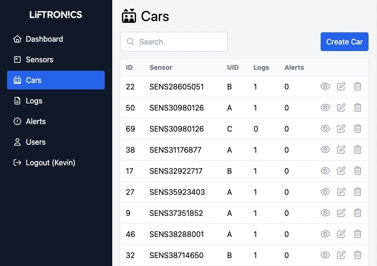Edit car 17 with pencil icon
The image size is (377, 266).
(x=341, y=171)
